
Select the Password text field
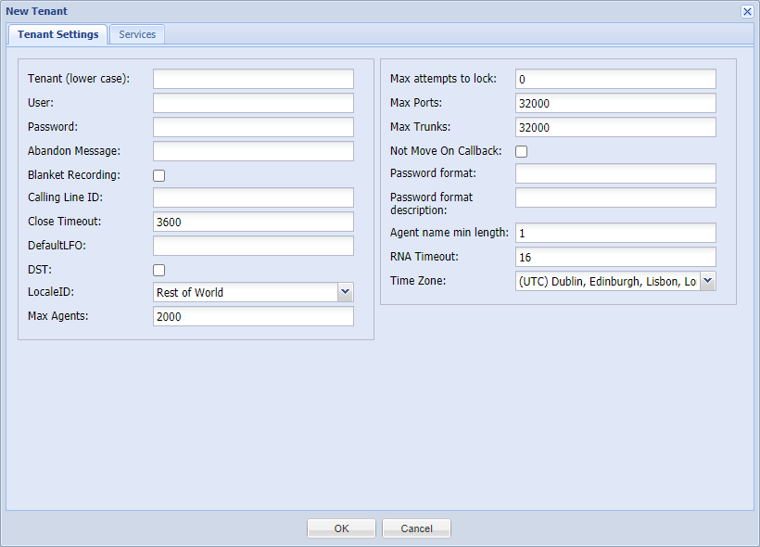click(x=254, y=127)
